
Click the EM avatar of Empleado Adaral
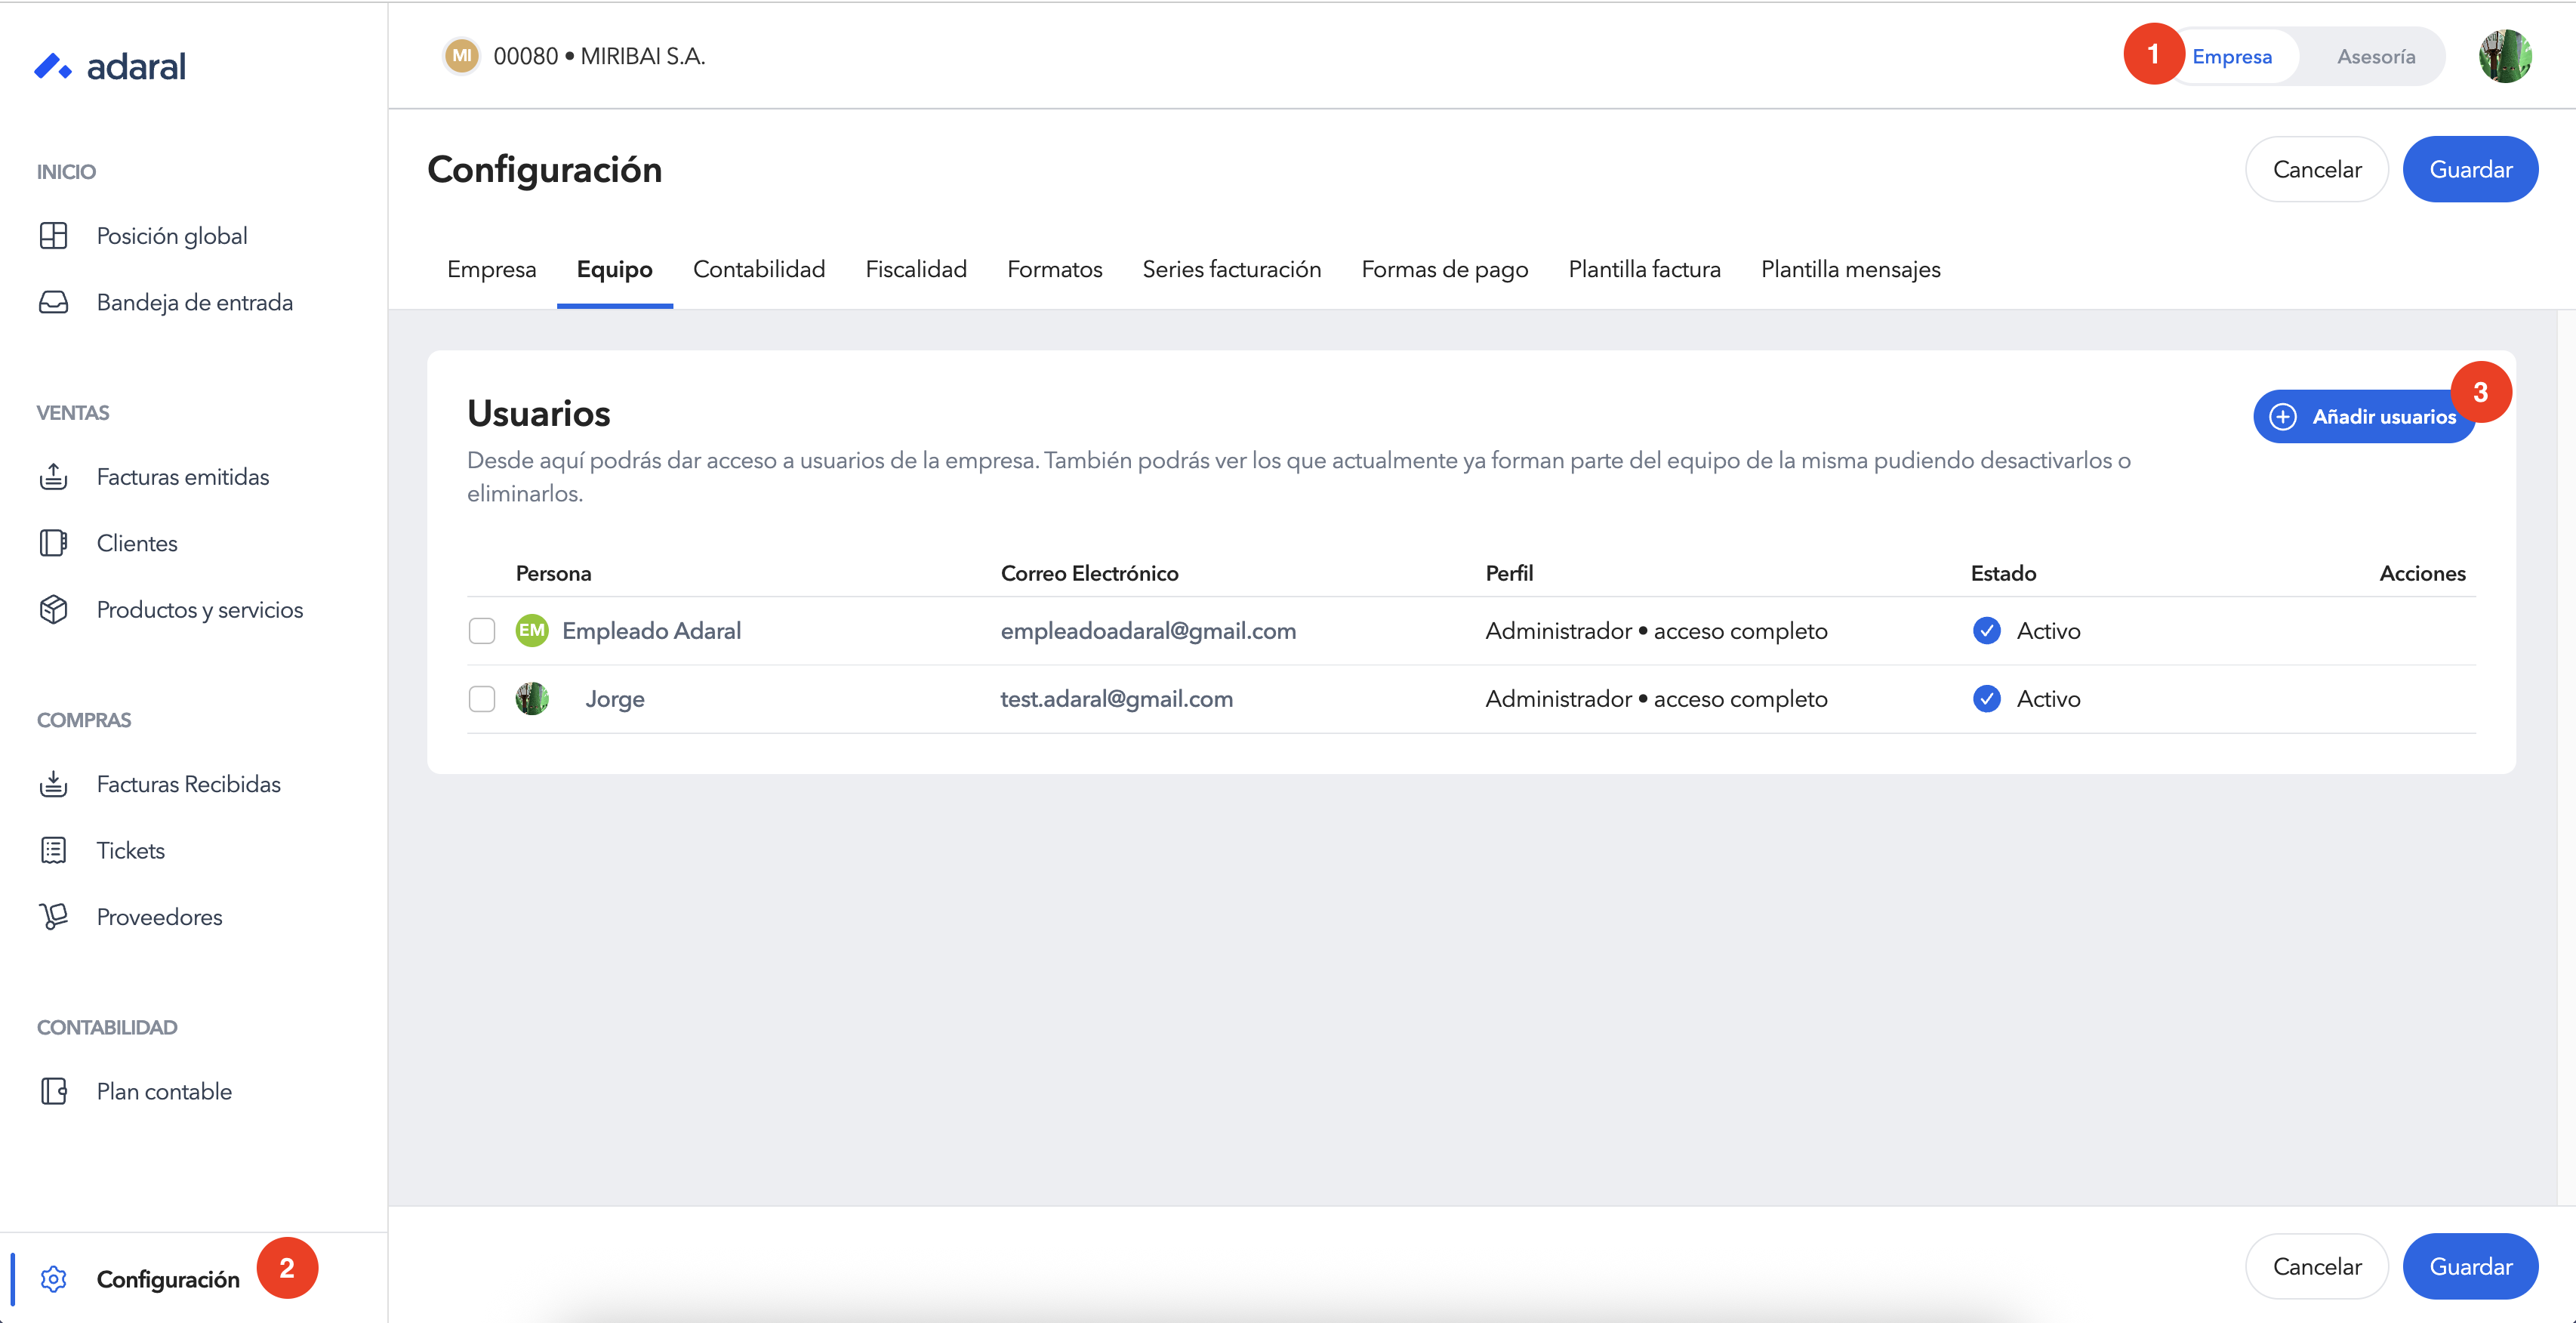[532, 630]
